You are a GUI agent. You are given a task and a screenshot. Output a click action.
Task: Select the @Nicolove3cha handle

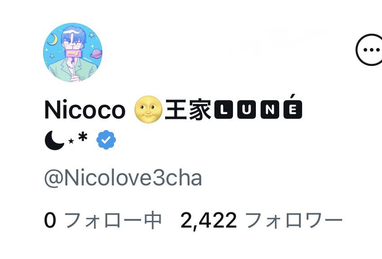click(123, 178)
